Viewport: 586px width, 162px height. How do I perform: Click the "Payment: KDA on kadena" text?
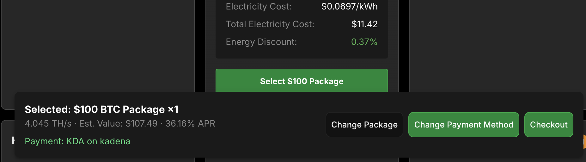point(77,141)
